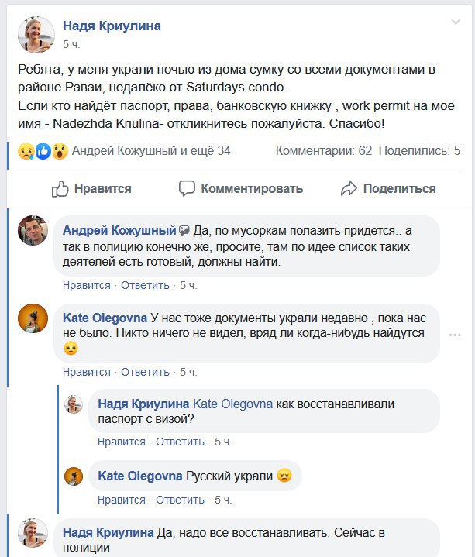Click the mentioned Kate Olegovna tag in reply
The image size is (475, 557).
(231, 404)
